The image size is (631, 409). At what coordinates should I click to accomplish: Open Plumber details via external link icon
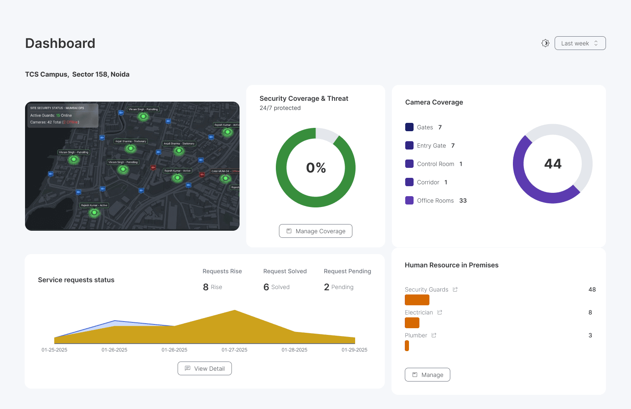[434, 335]
